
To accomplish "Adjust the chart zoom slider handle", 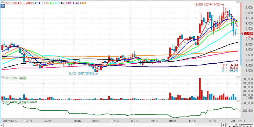I will 241,125.
